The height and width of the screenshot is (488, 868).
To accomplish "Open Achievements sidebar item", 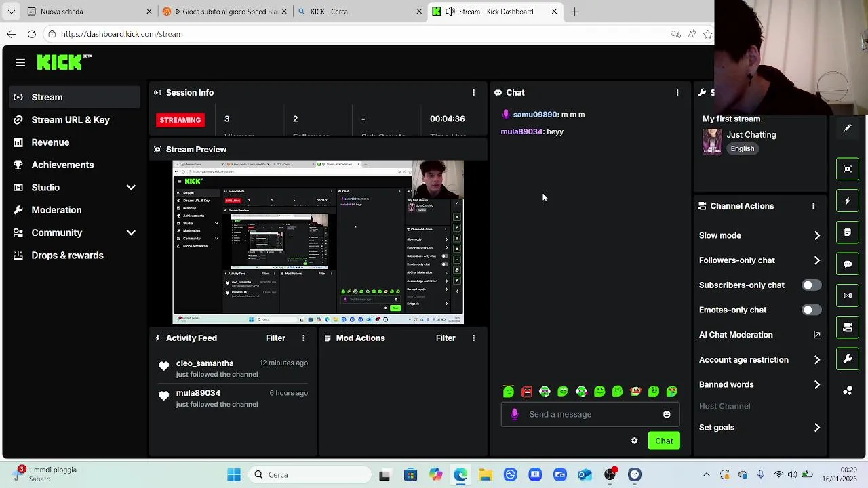I will click(75, 165).
